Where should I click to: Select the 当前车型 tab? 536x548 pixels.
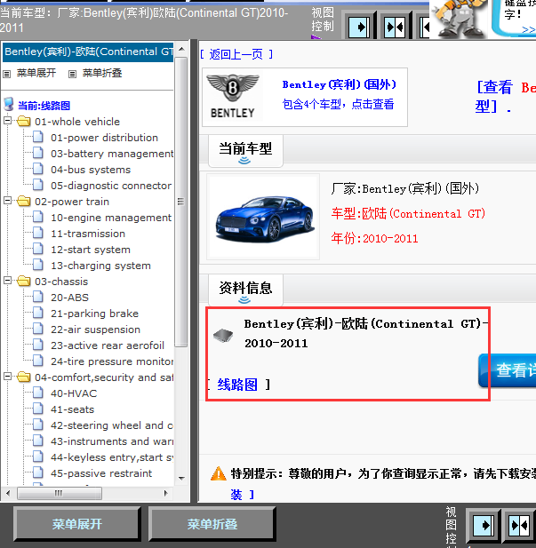click(245, 151)
